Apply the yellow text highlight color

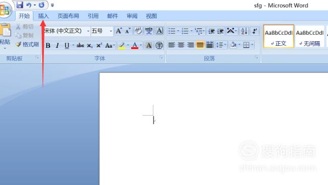(x=122, y=45)
